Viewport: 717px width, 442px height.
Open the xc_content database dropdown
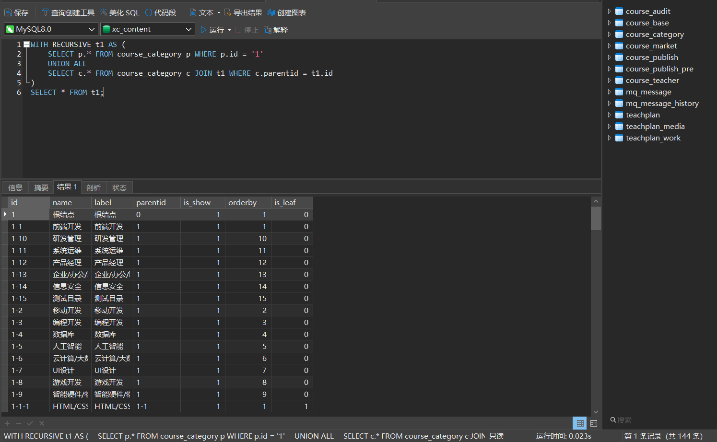[148, 29]
